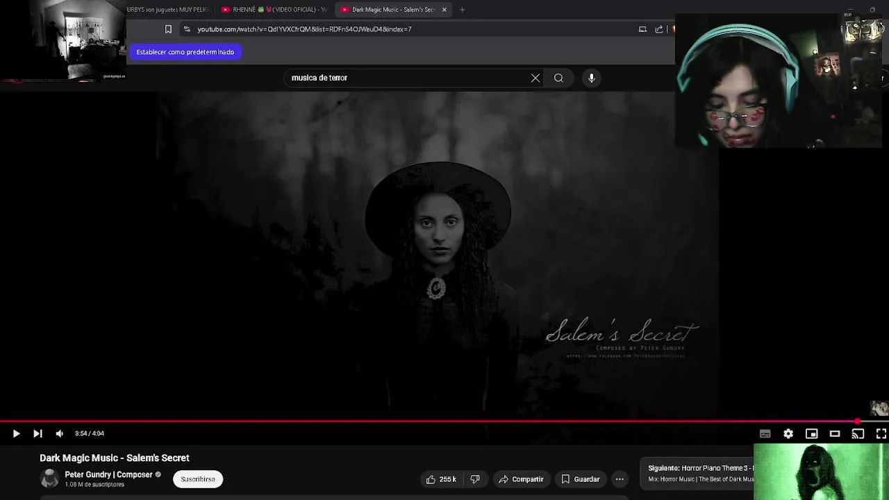Switch to miniplayer mode
This screenshot has width=889, height=500.
coord(811,433)
